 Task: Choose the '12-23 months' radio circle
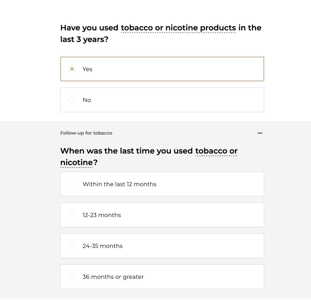pos(72,215)
